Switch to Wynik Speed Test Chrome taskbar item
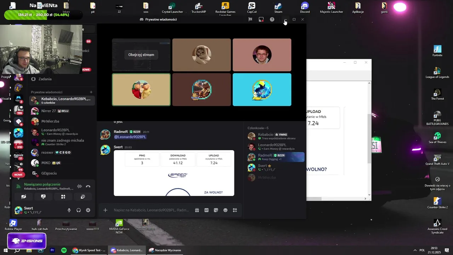 [89, 250]
